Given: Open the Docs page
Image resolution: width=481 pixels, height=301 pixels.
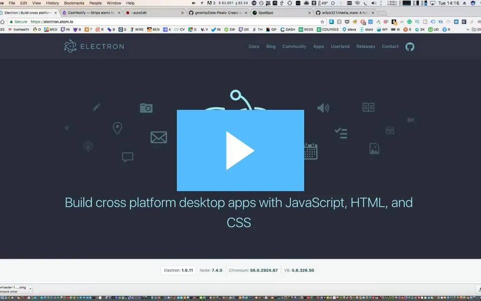Looking at the screenshot, I should coord(254,46).
